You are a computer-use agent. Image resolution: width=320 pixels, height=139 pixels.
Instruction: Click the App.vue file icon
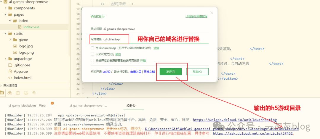(x=10, y=71)
